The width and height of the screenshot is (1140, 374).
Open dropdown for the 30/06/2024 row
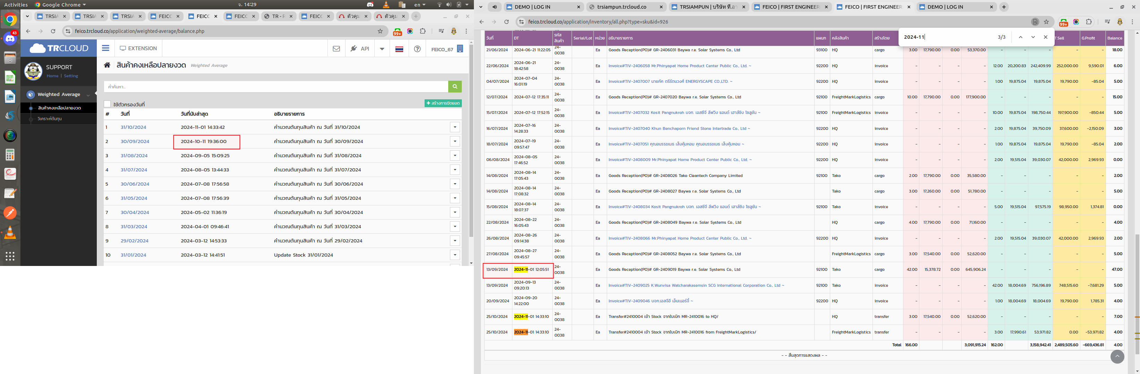tap(454, 184)
